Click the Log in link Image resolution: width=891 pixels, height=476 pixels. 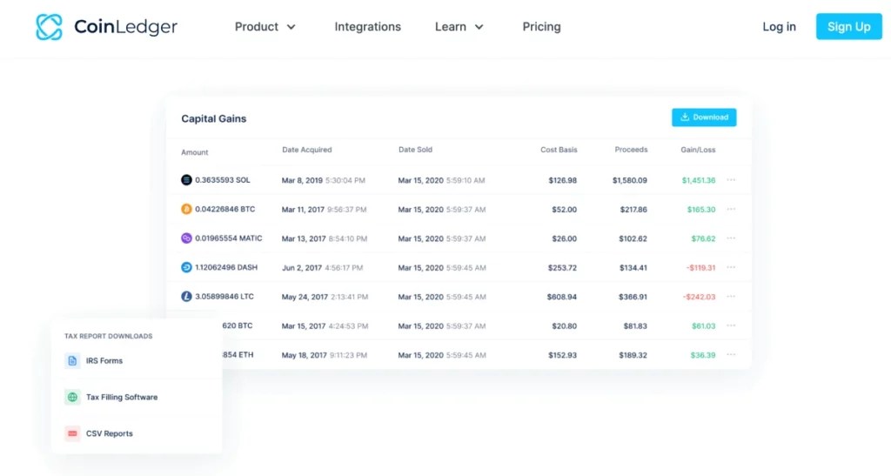click(779, 27)
